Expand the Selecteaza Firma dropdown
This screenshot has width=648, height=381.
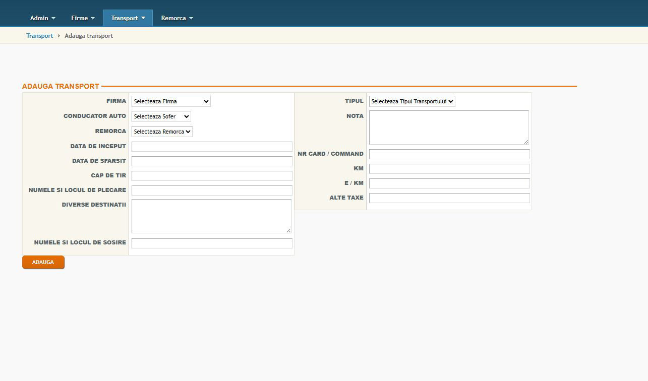click(171, 101)
